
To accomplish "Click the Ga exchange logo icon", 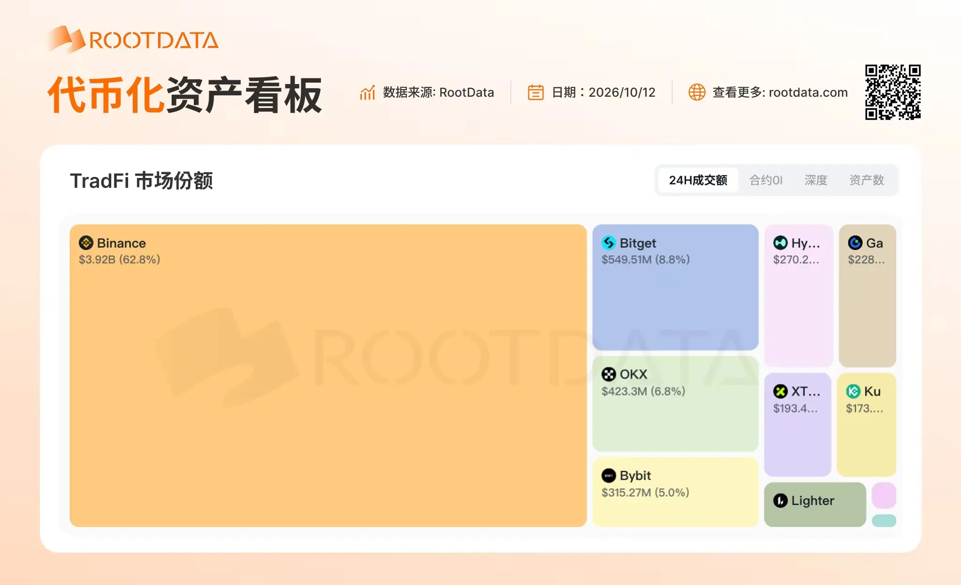I will [855, 243].
